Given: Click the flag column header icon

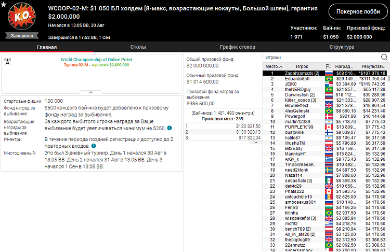Looking at the screenshot, I should 328,66.
